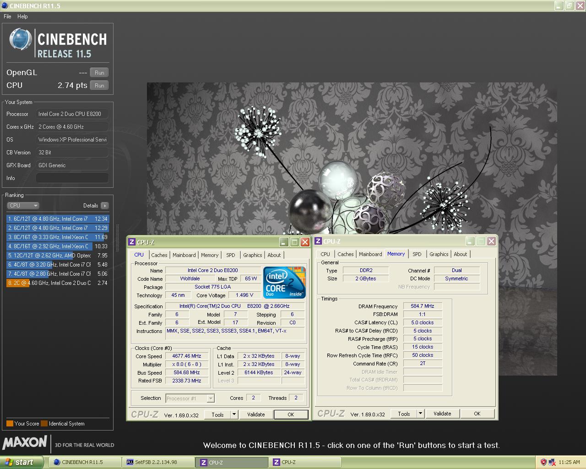Select ranking row 1 with score 12.34
The width and height of the screenshot is (586, 469).
(x=58, y=219)
